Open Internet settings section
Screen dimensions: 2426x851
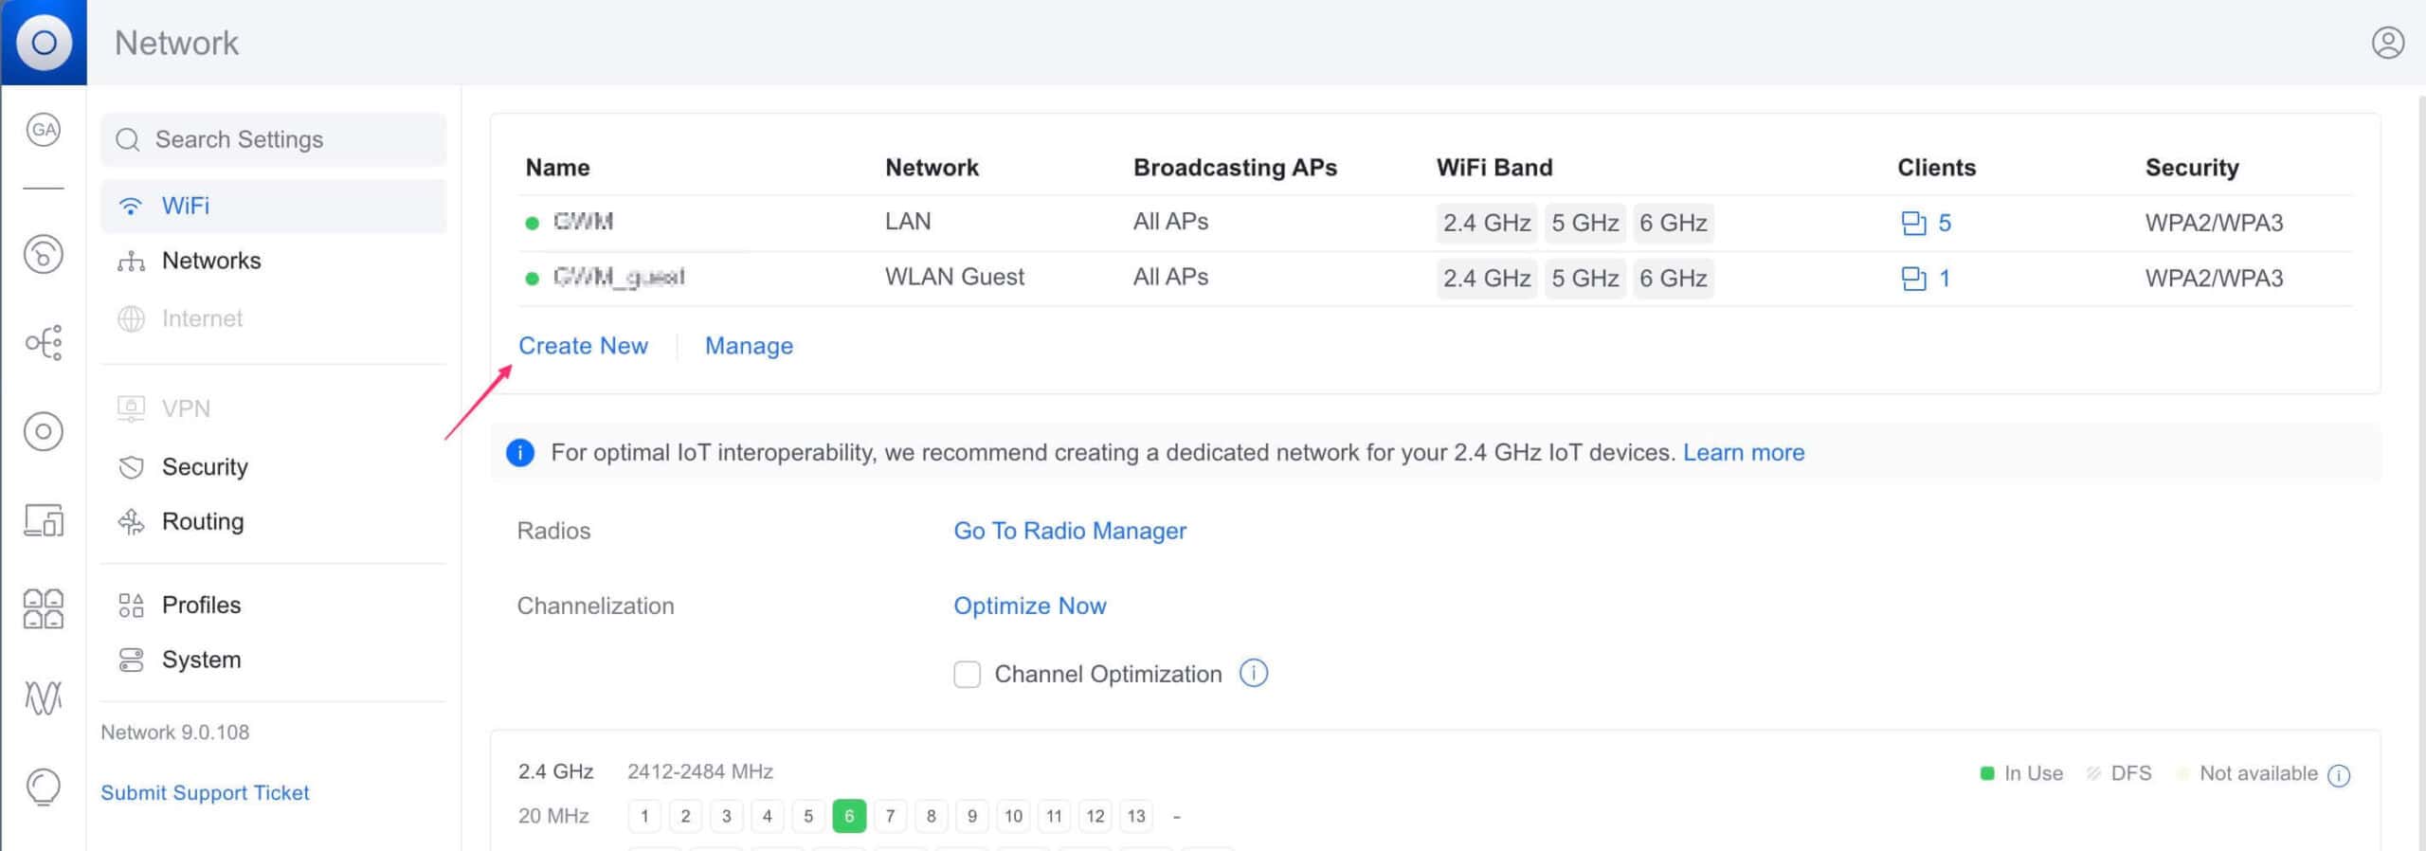coord(273,318)
